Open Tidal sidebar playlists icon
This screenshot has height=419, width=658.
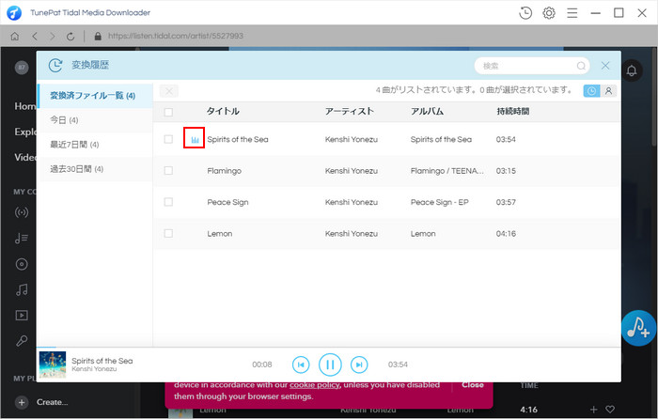(x=22, y=239)
